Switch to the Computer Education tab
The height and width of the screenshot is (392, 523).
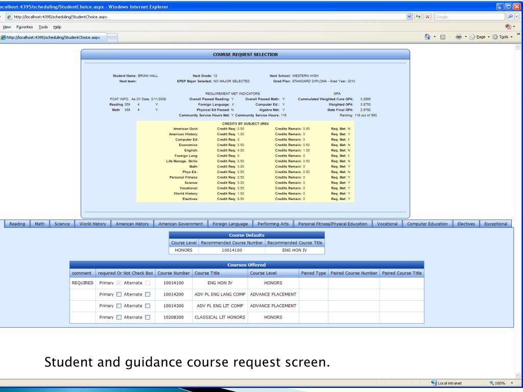427,224
